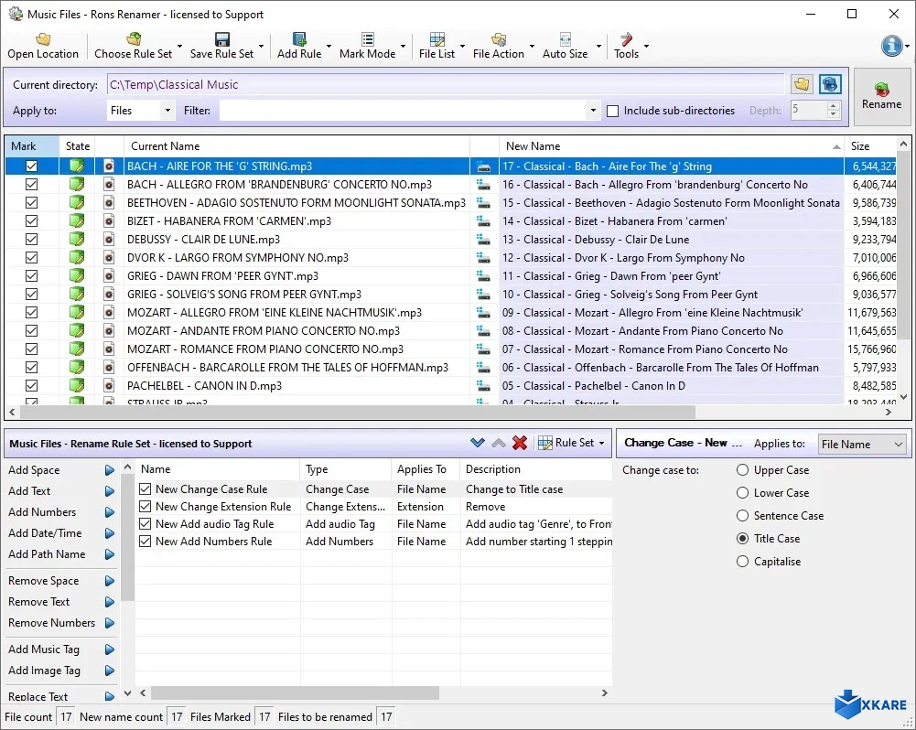The width and height of the screenshot is (916, 730).
Task: Click the browse folder icon beside directory
Action: (x=803, y=84)
